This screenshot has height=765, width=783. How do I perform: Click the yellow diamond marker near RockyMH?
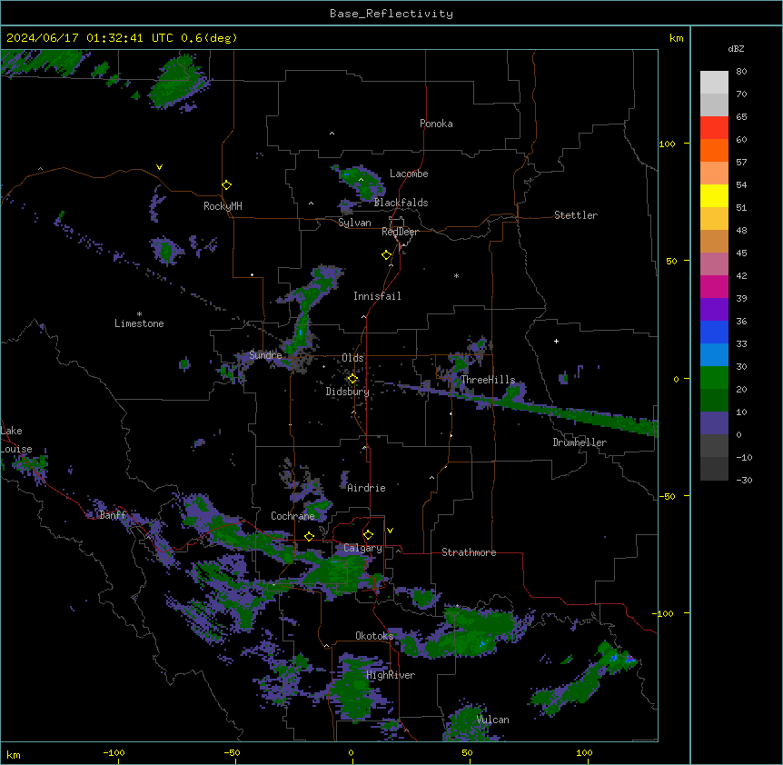(x=226, y=185)
